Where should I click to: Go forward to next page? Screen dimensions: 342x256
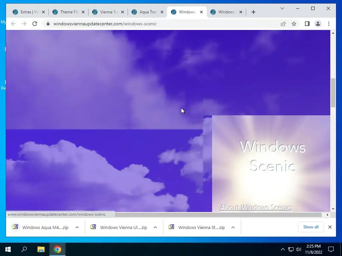[x=24, y=24]
